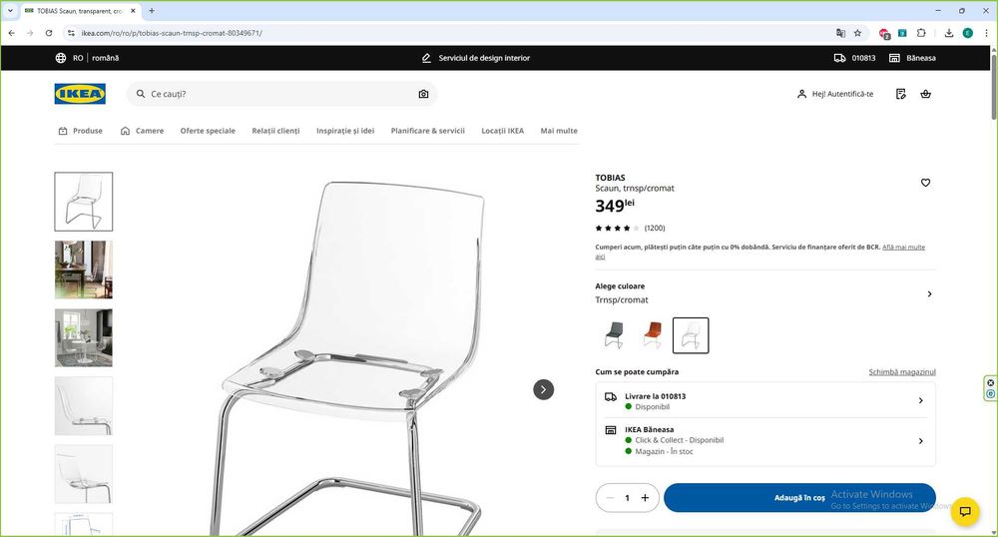Select the orange chair color swatch

653,335
